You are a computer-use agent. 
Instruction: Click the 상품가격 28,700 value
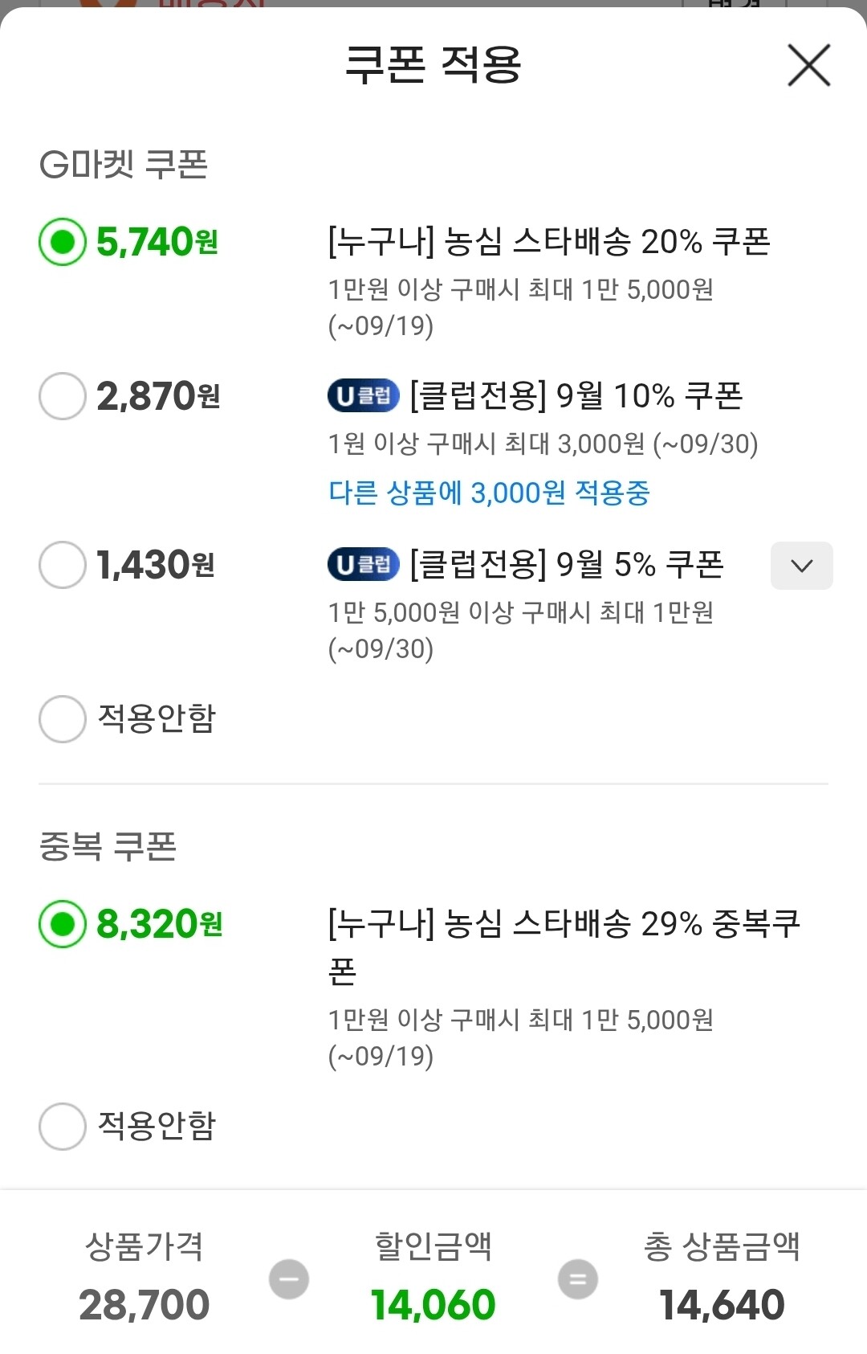click(144, 1305)
